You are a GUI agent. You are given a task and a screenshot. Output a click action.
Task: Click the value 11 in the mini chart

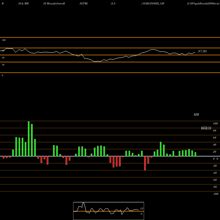(x=142, y=209)
